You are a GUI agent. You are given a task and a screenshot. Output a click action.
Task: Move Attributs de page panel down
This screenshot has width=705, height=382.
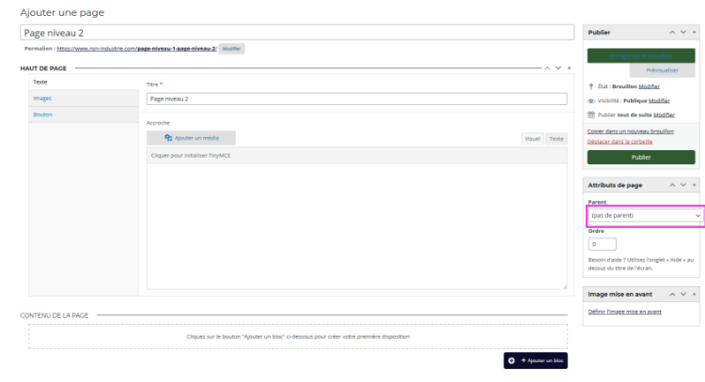coord(683,185)
